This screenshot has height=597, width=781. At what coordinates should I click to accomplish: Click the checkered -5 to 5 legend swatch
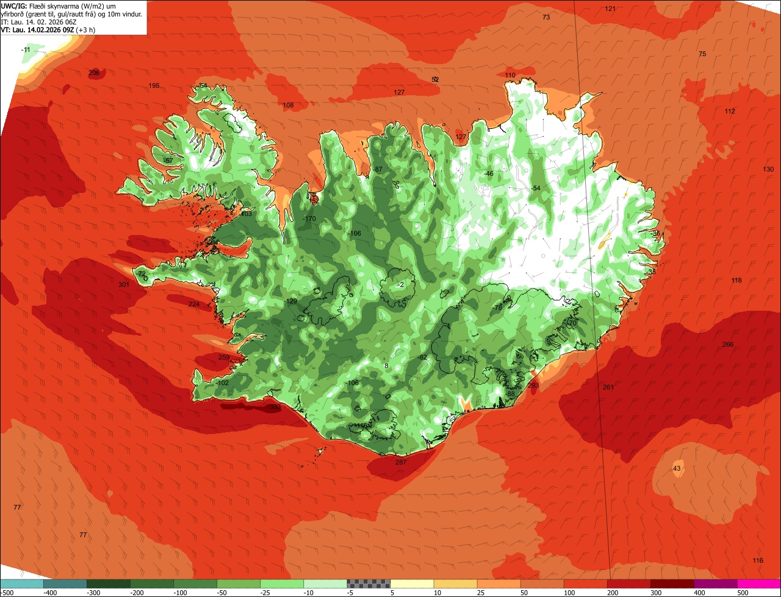click(x=369, y=584)
